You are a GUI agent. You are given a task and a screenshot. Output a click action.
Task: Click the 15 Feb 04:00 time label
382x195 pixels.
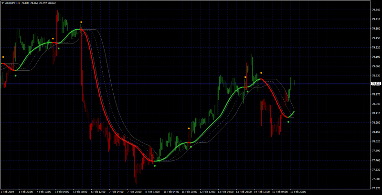tap(280, 192)
